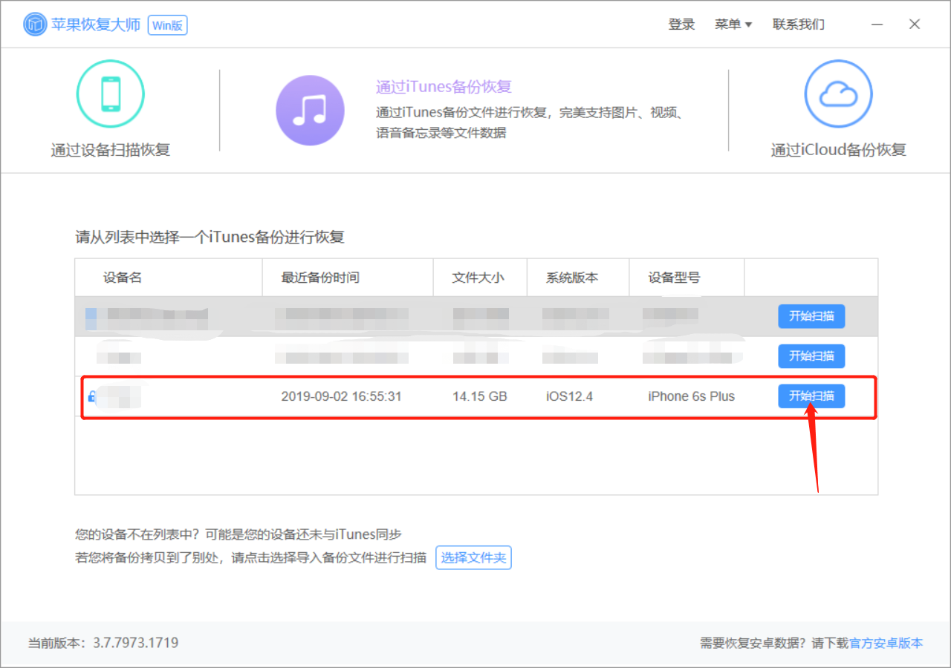Open the 菜单 dropdown menu
The width and height of the screenshot is (951, 668).
(x=733, y=24)
